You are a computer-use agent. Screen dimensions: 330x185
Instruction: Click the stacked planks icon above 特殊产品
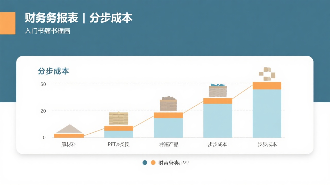click(168, 104)
